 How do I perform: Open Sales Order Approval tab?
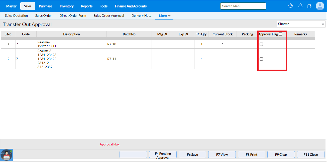pos(109,16)
